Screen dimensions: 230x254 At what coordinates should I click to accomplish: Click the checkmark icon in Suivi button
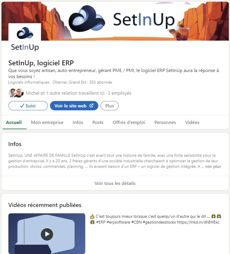point(22,106)
